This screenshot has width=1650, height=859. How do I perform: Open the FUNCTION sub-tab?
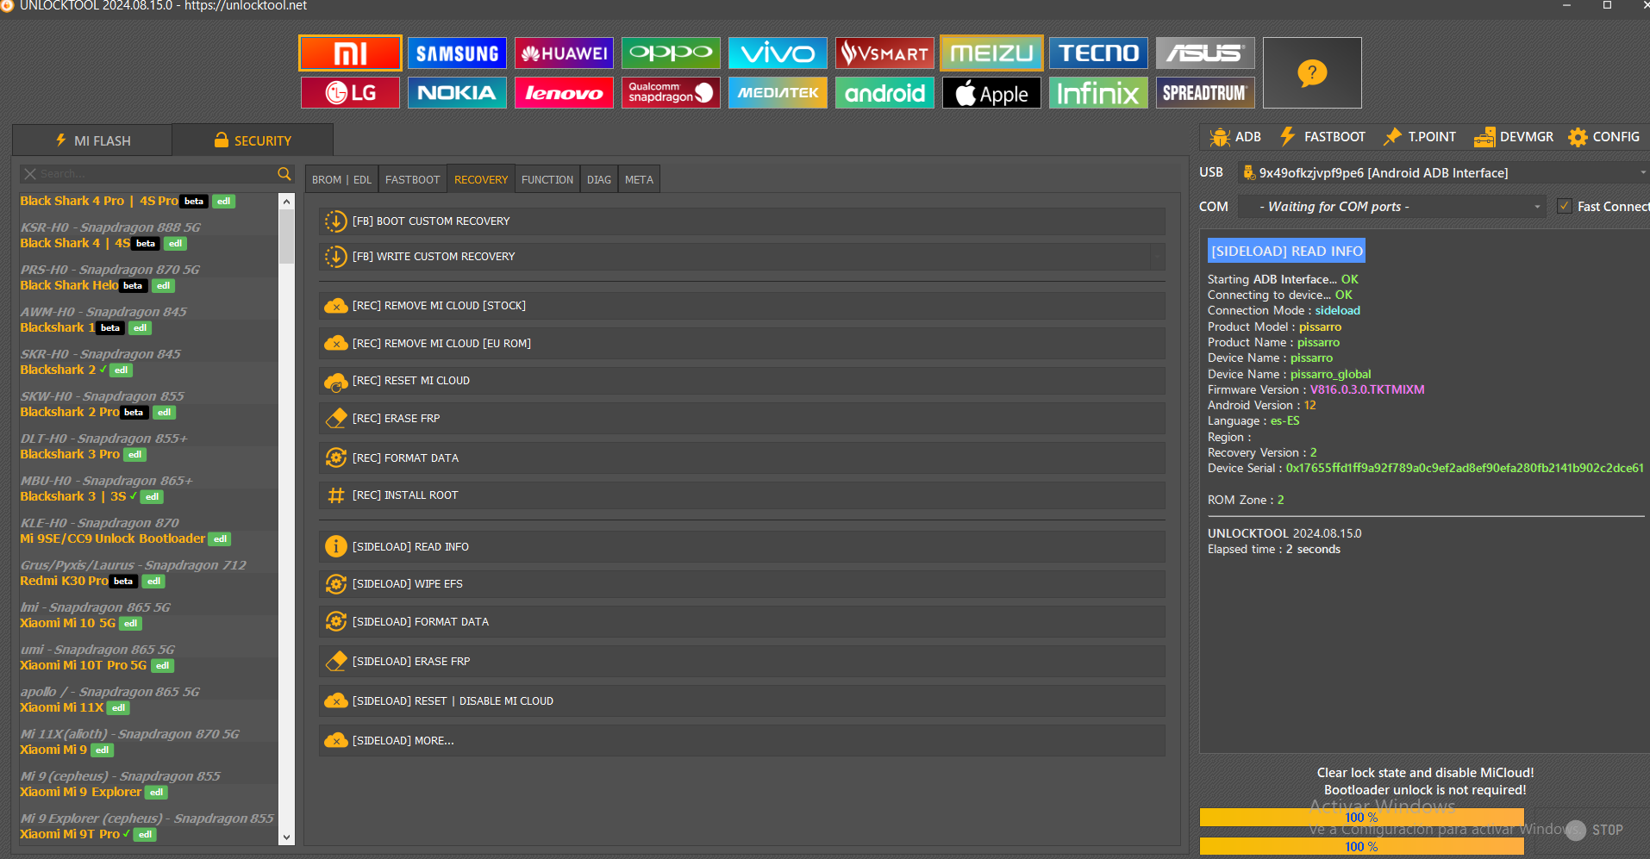pos(547,179)
